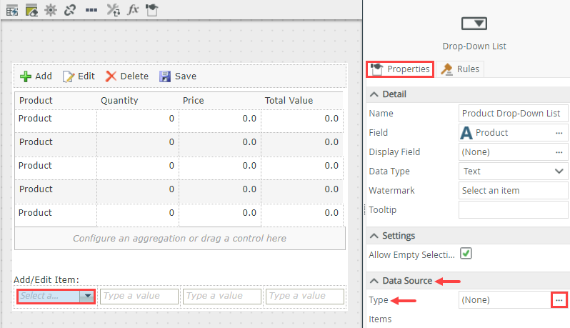570x328 pixels.
Task: Click the Drop-Down List title text
Action: [474, 46]
